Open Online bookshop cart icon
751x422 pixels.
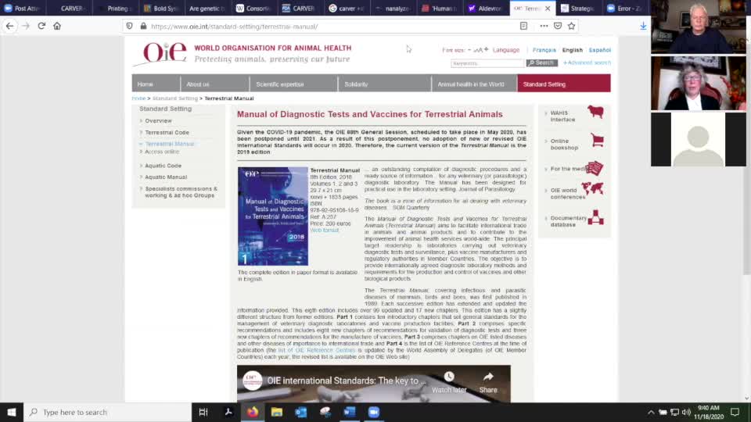[597, 140]
